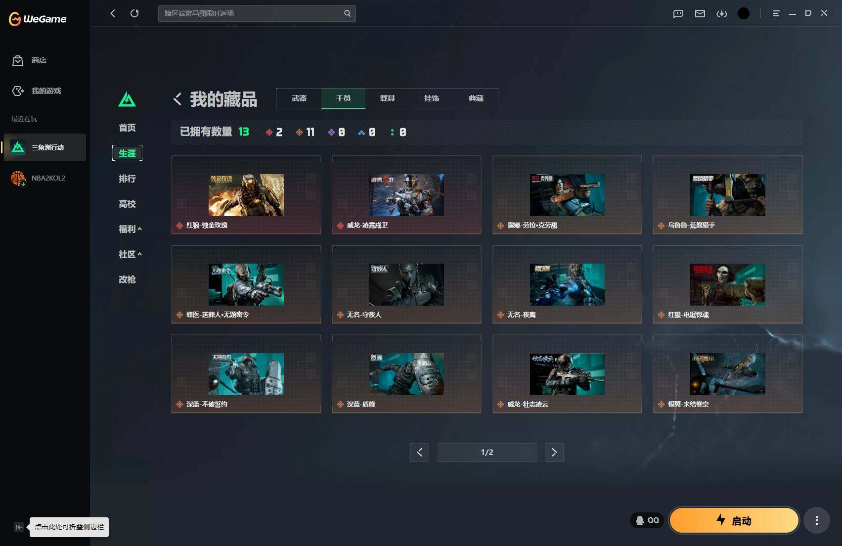Open the 乌鲁鲁-荒原猎手 skin card

pos(728,195)
